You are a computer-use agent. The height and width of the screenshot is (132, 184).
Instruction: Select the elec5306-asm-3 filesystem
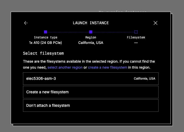click(90, 79)
